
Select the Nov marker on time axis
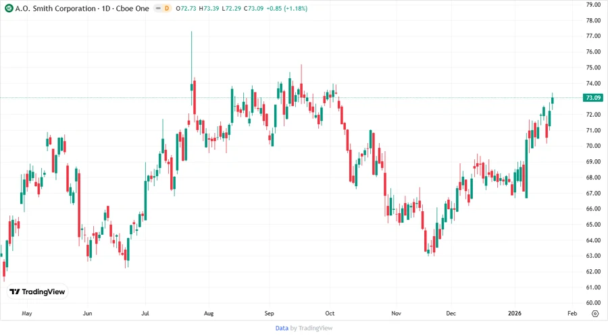(397, 313)
